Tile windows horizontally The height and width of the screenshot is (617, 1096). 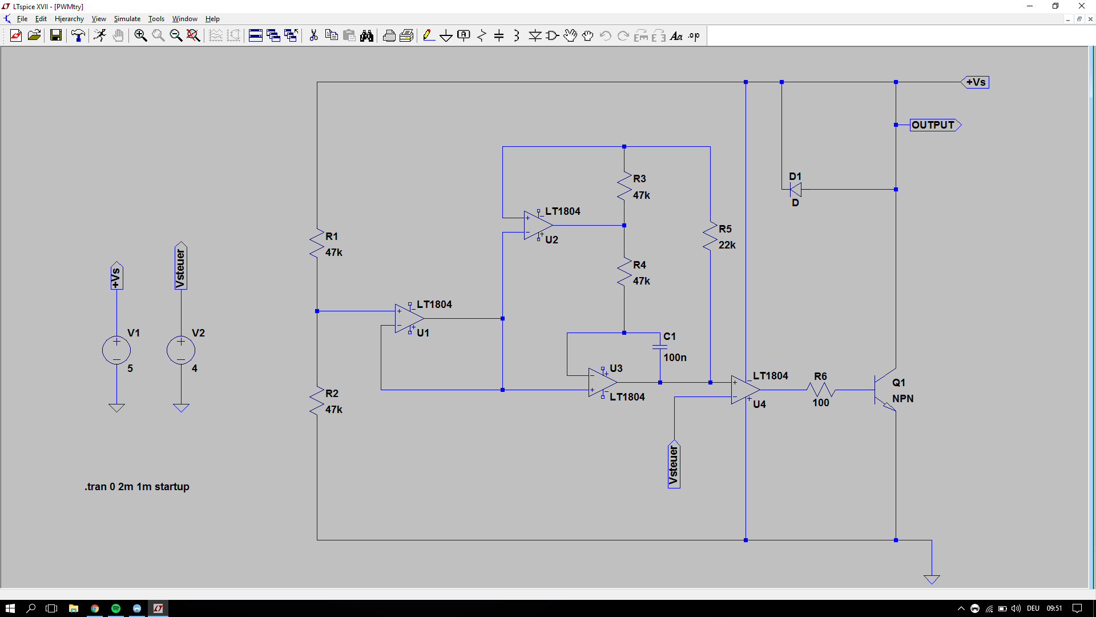tap(256, 35)
